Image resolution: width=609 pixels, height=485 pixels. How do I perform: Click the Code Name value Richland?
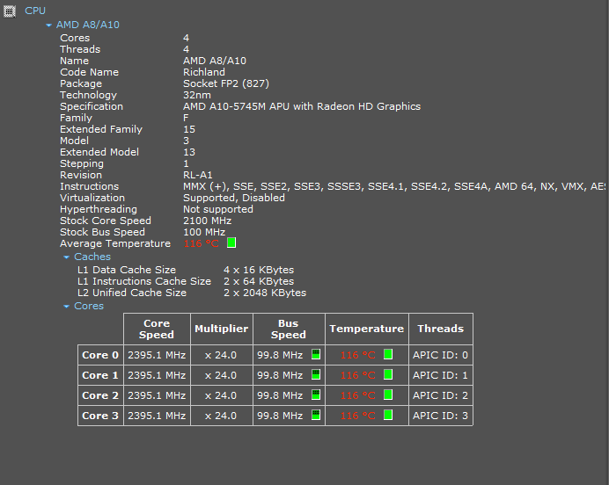tap(204, 72)
